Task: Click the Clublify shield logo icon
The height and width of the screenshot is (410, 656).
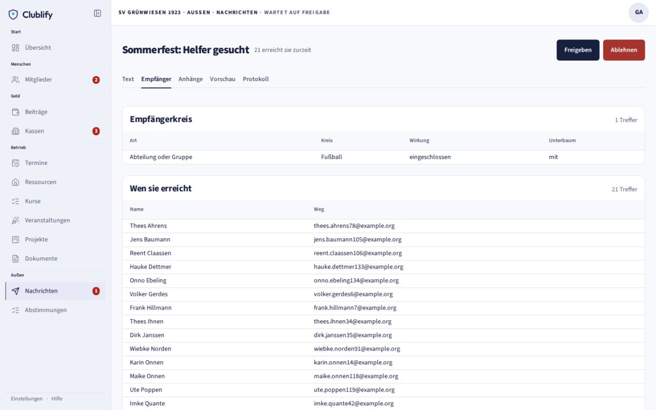Action: pos(13,14)
